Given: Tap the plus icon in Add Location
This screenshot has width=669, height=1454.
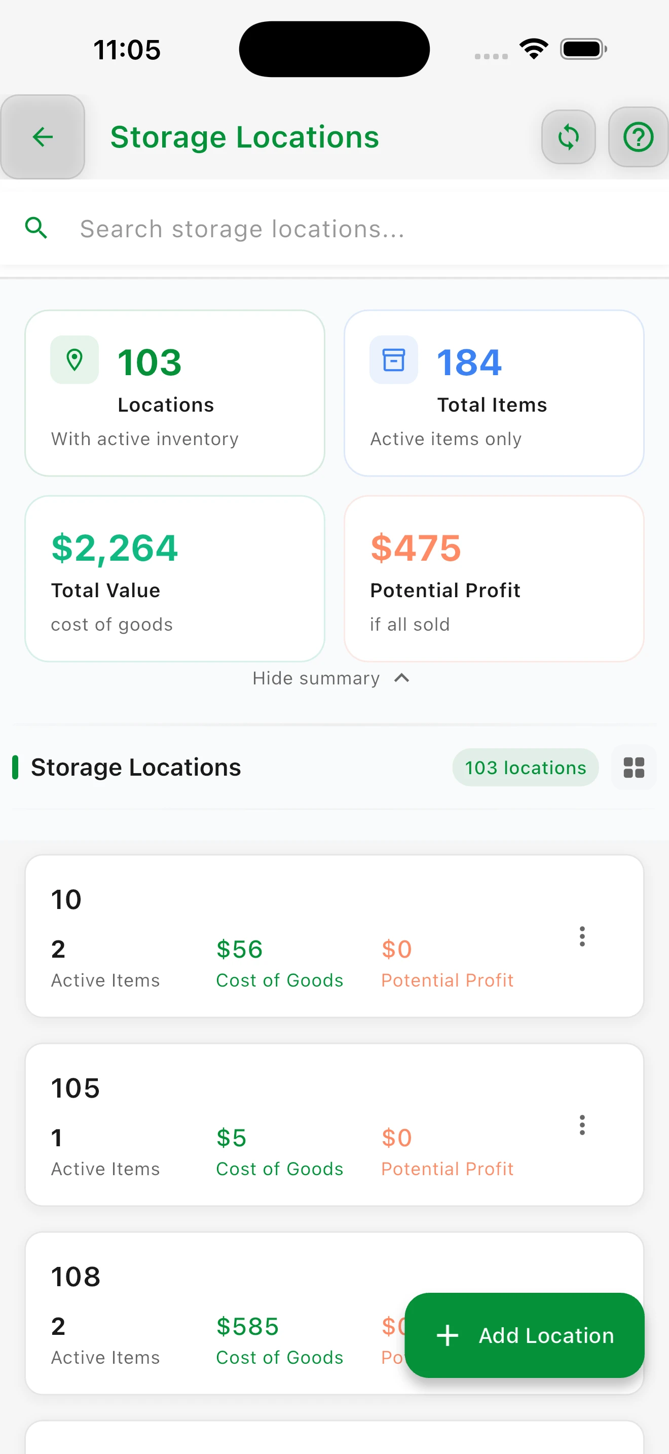Looking at the screenshot, I should coord(448,1335).
